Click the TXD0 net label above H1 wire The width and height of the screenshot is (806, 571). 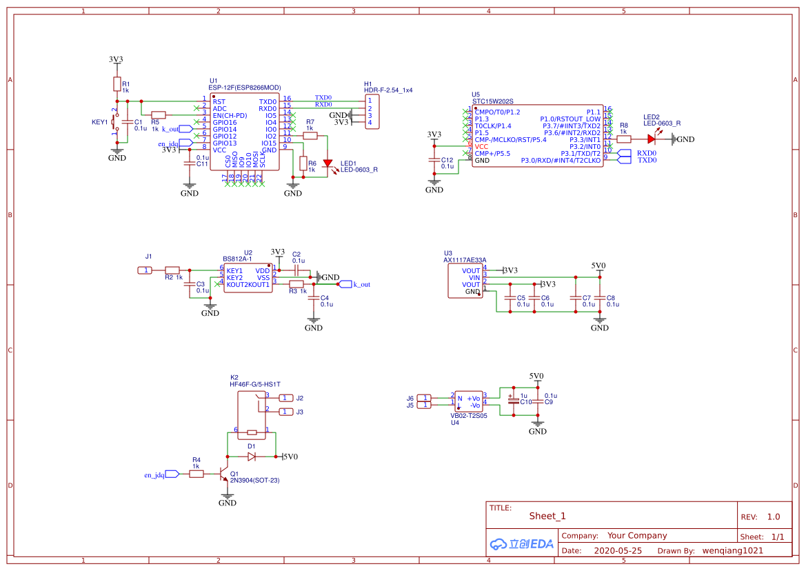pyautogui.click(x=323, y=98)
